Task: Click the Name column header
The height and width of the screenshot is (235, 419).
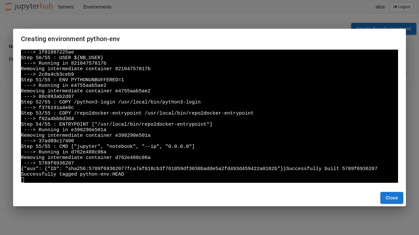Action: pyautogui.click(x=10, y=46)
